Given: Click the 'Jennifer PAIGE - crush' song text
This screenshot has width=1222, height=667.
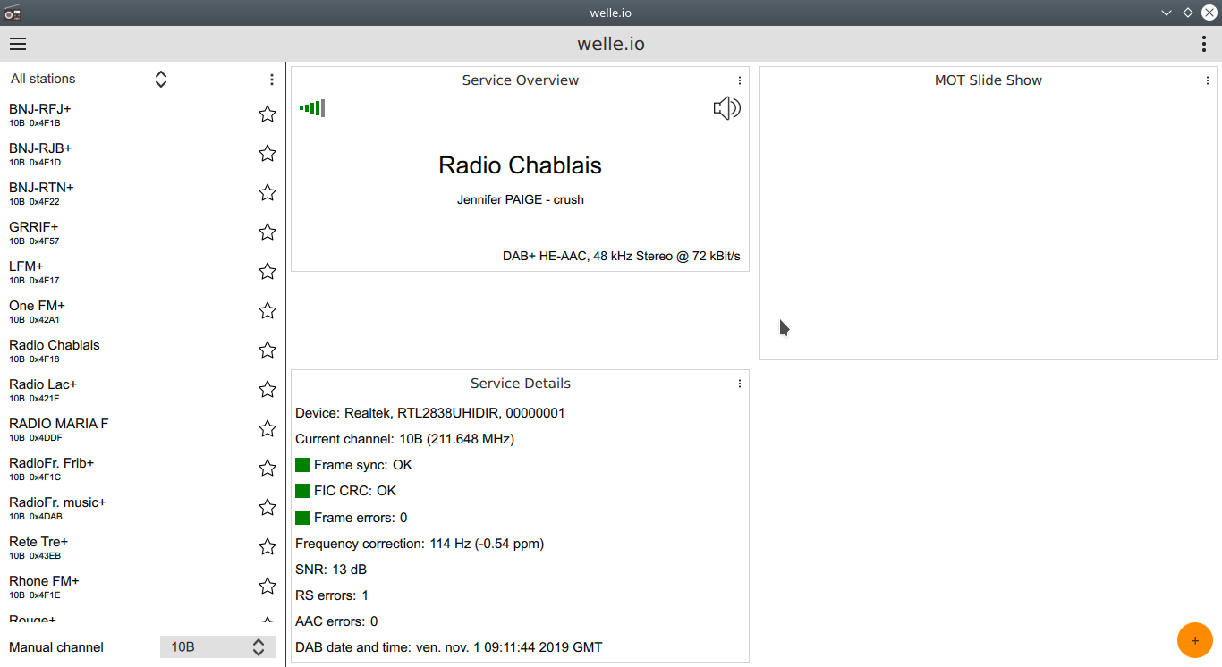Looking at the screenshot, I should coord(521,199).
